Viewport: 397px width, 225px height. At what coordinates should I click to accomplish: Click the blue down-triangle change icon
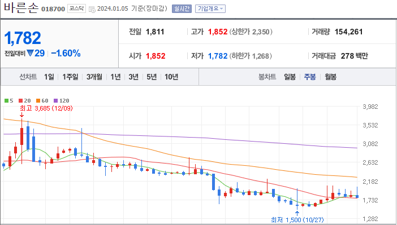(30, 53)
